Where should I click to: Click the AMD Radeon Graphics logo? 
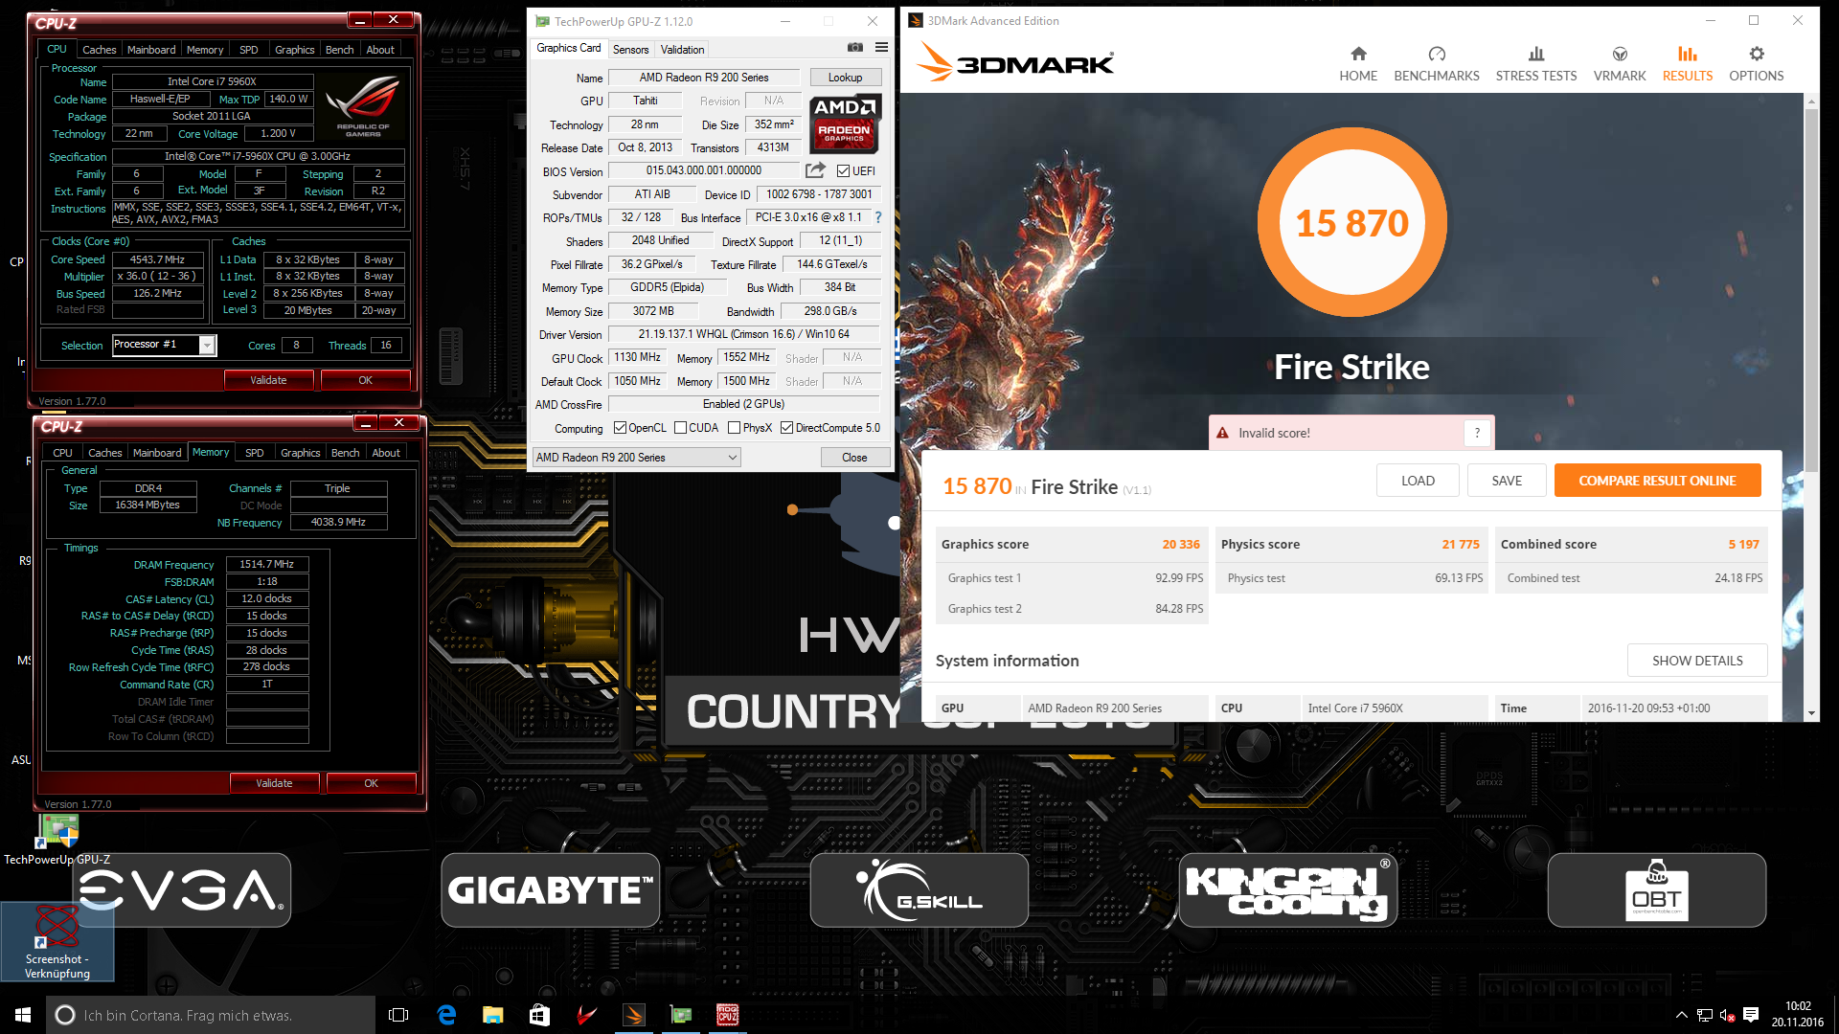(845, 124)
